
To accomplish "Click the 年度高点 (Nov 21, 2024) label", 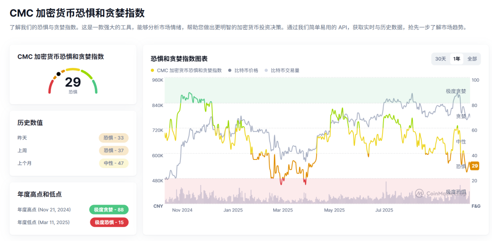I will tap(45, 210).
